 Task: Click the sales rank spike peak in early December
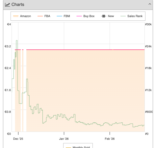(x=17, y=40)
